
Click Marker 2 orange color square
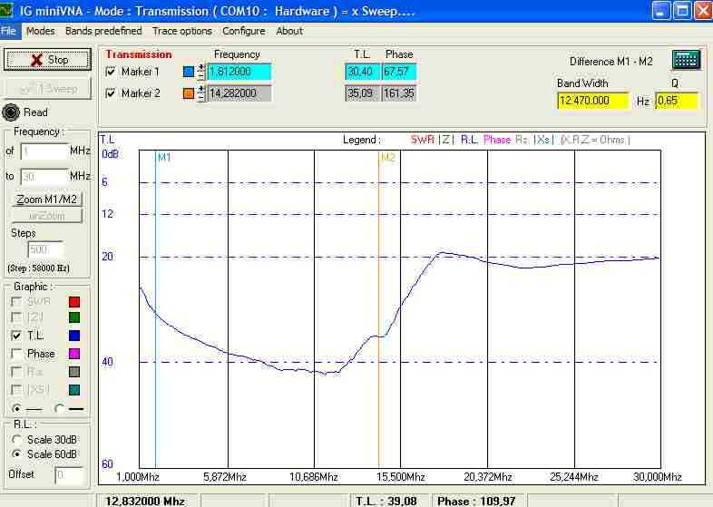[189, 93]
